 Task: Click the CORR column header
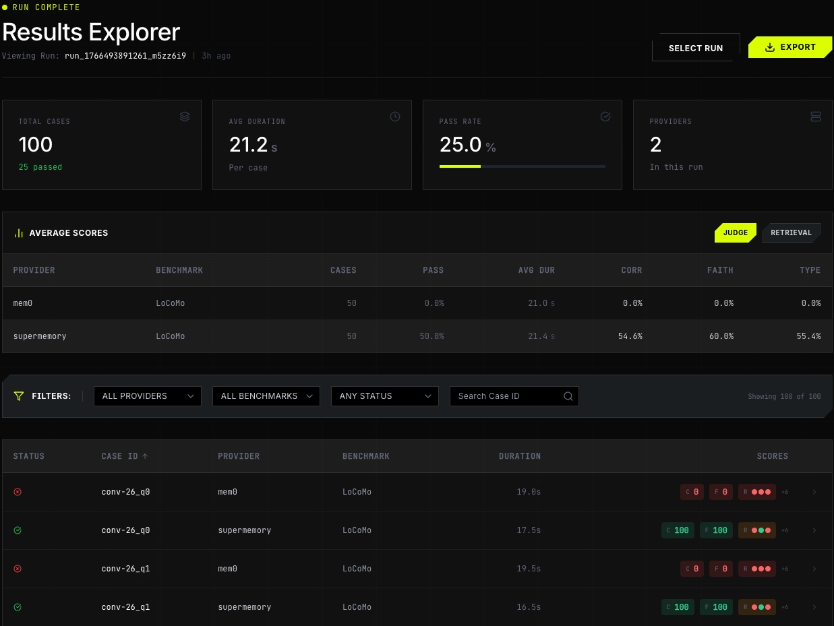point(632,270)
